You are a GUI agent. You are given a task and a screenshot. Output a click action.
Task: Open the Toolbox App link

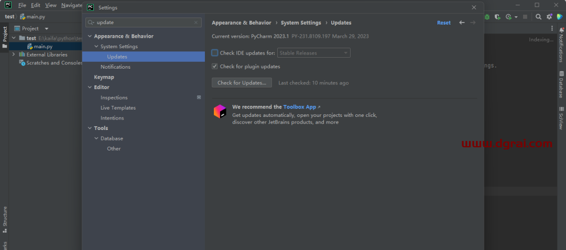coord(300,107)
